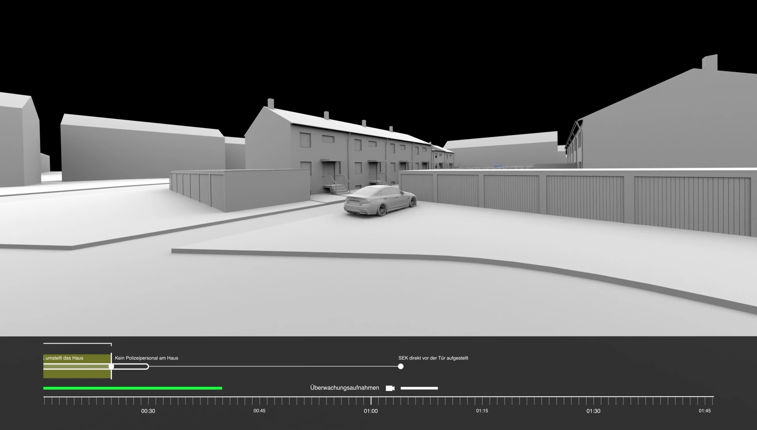This screenshot has height=430, width=757.
Task: Click the 'Kein Polizeipersonal am Haus' marker dot
Action: (112, 366)
